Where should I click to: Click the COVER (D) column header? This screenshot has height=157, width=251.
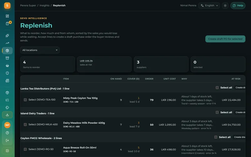click(133, 79)
